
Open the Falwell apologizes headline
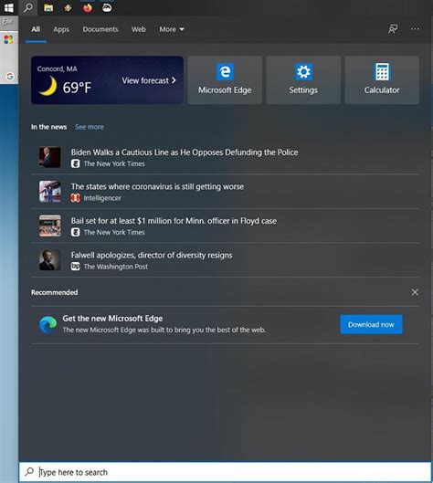[152, 255]
